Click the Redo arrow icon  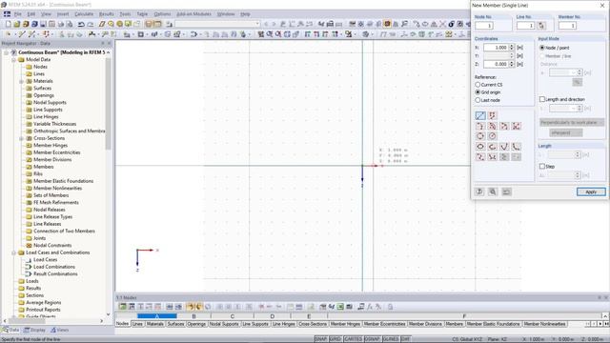coord(91,24)
